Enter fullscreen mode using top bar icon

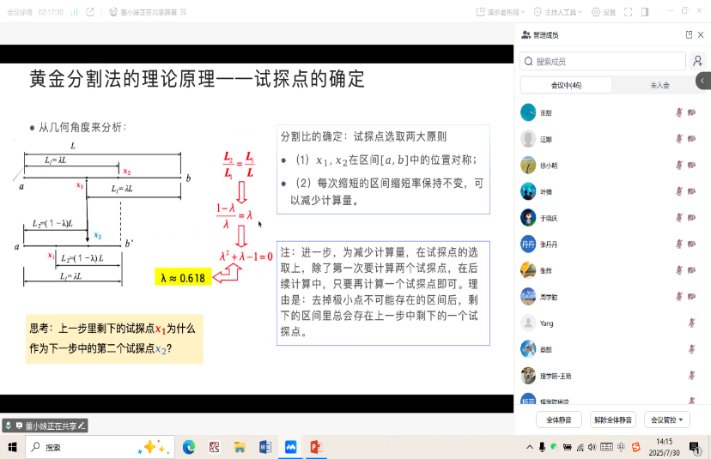point(628,12)
